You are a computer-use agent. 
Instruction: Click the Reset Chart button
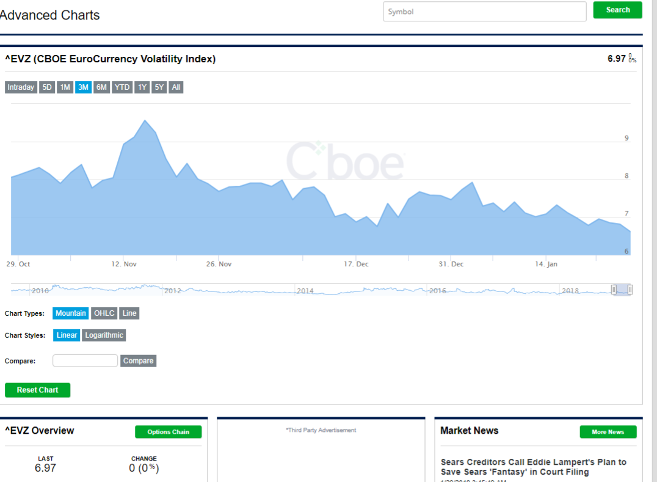(38, 390)
